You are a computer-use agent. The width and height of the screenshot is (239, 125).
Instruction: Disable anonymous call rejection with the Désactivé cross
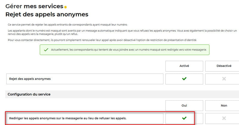coord(224,79)
